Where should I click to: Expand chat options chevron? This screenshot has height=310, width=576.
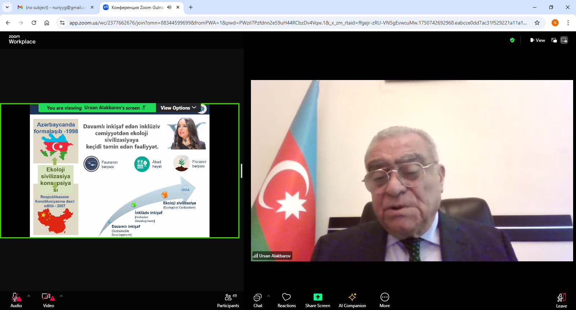(269, 296)
